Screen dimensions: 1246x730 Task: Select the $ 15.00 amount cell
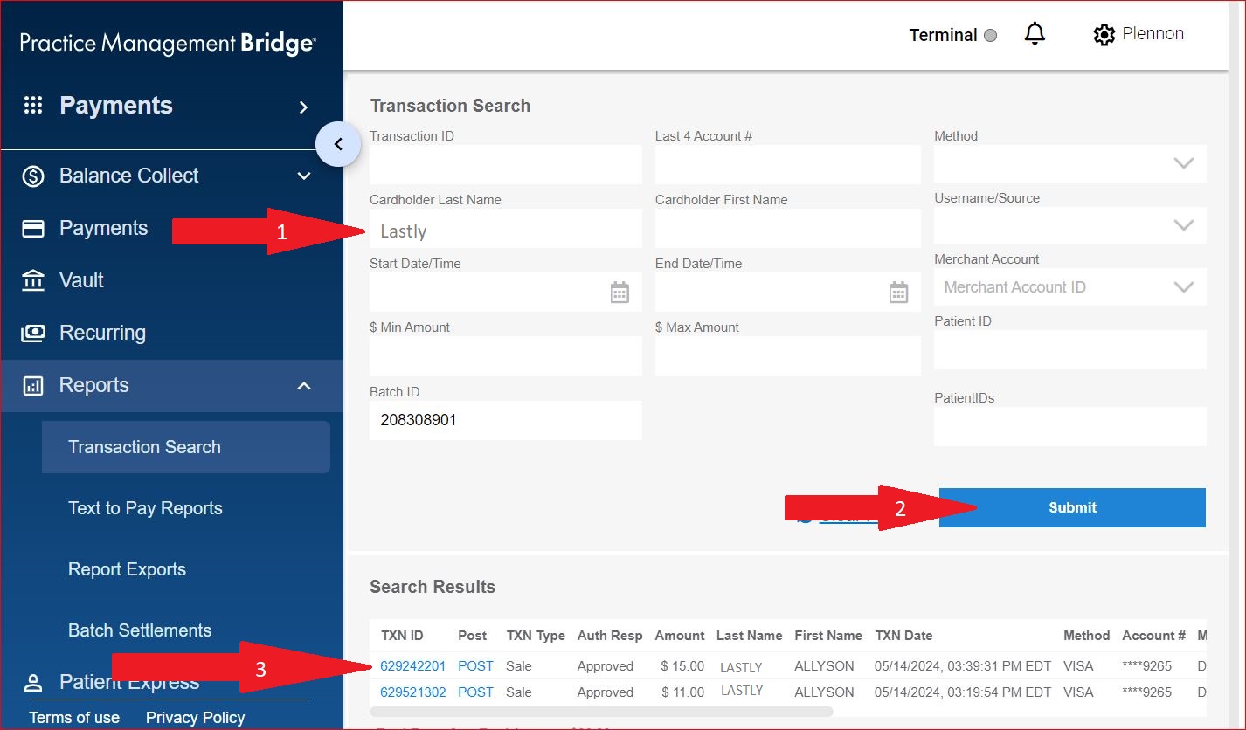tap(682, 666)
